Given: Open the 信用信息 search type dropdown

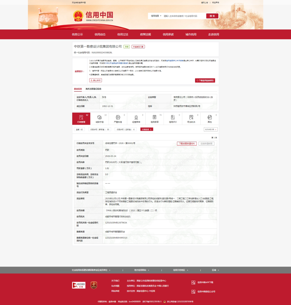Looking at the screenshot, I should (156, 16).
